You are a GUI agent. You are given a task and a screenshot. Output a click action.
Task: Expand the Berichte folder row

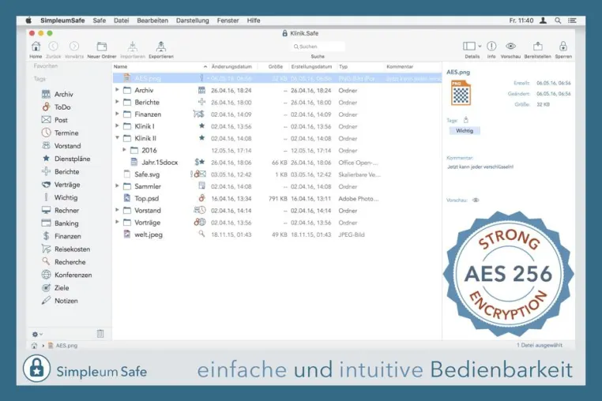[x=117, y=102]
